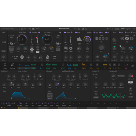136x136 pixels.
Task: Click the connection grid icon in header
Action: (83, 29)
